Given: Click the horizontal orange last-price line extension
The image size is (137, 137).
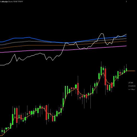Looking at the screenshot, I should pos(131,71).
